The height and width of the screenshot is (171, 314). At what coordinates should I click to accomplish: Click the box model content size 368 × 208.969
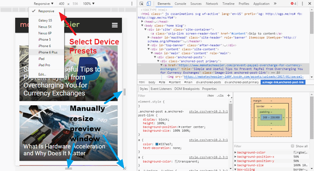(271, 117)
